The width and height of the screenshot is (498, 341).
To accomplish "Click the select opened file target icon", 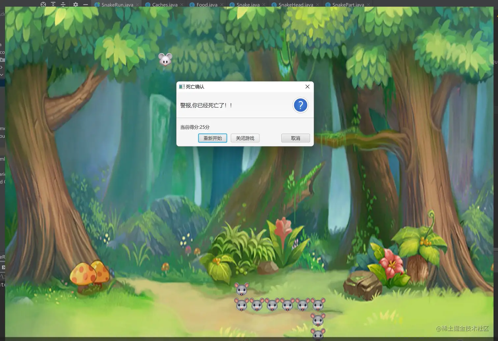I will pyautogui.click(x=43, y=5).
